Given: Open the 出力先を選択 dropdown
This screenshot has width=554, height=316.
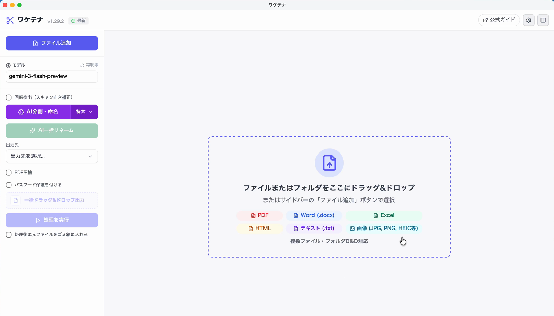Looking at the screenshot, I should pyautogui.click(x=52, y=156).
